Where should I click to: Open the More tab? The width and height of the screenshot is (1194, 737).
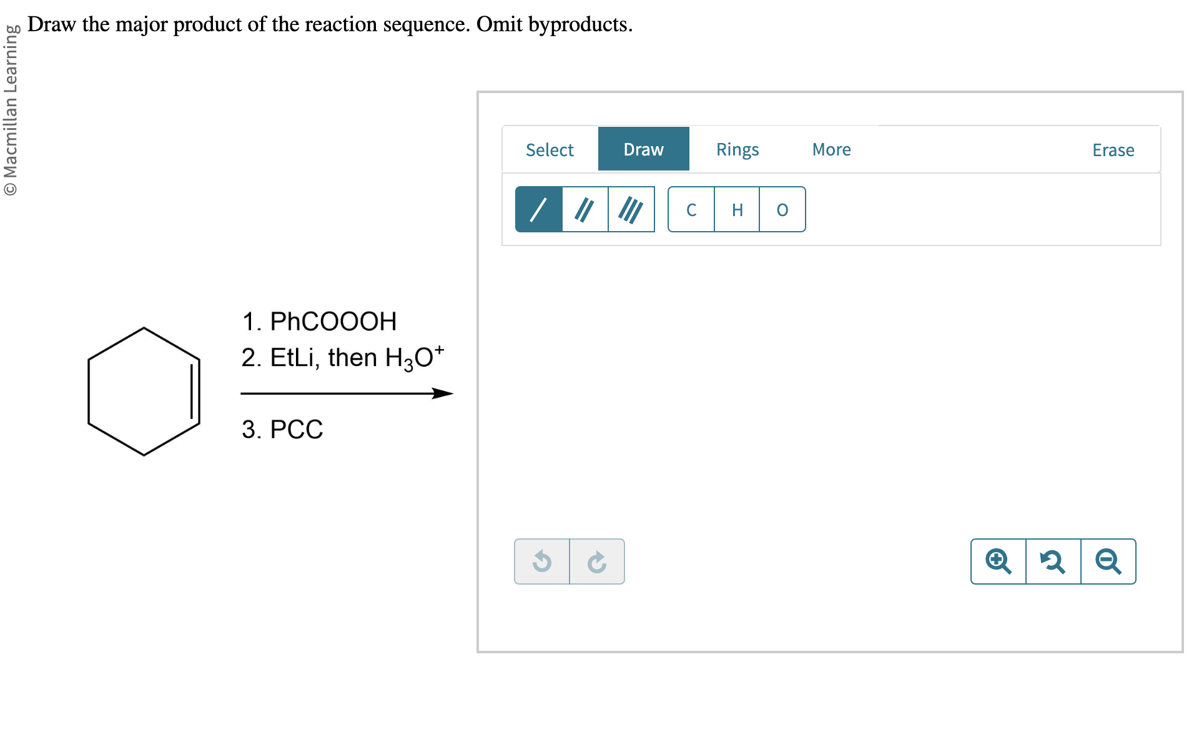click(831, 149)
